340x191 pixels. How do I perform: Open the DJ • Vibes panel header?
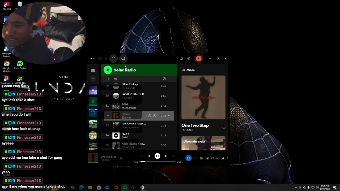coord(188,70)
